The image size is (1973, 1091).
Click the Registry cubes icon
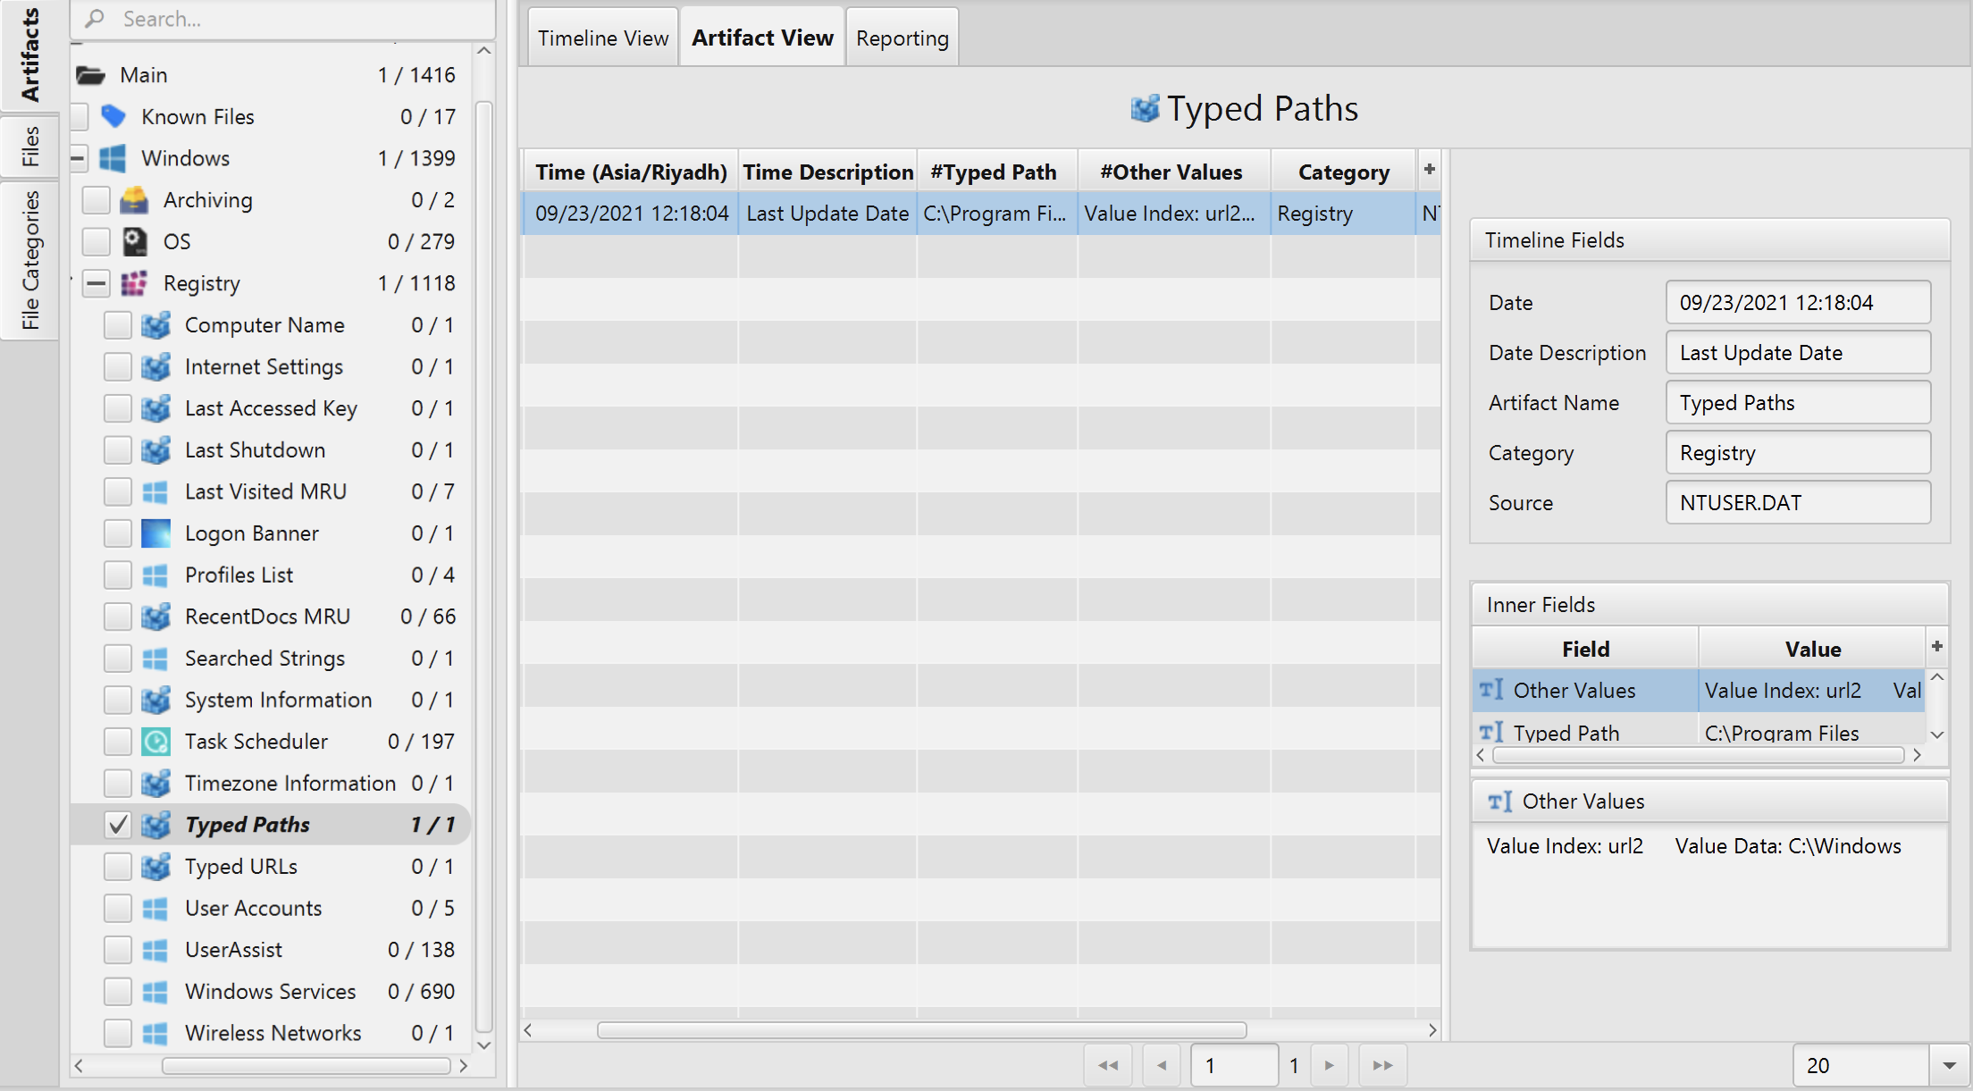tap(134, 283)
